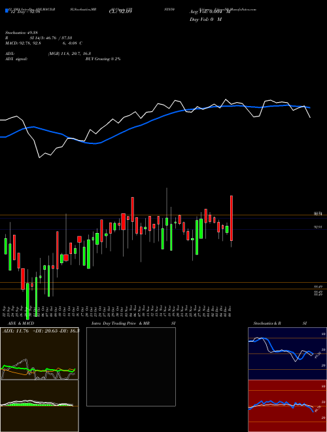Click the 'Stochastics & R' panel title
Image resolution: width=327 pixels, height=432 pixels.
[267, 323]
